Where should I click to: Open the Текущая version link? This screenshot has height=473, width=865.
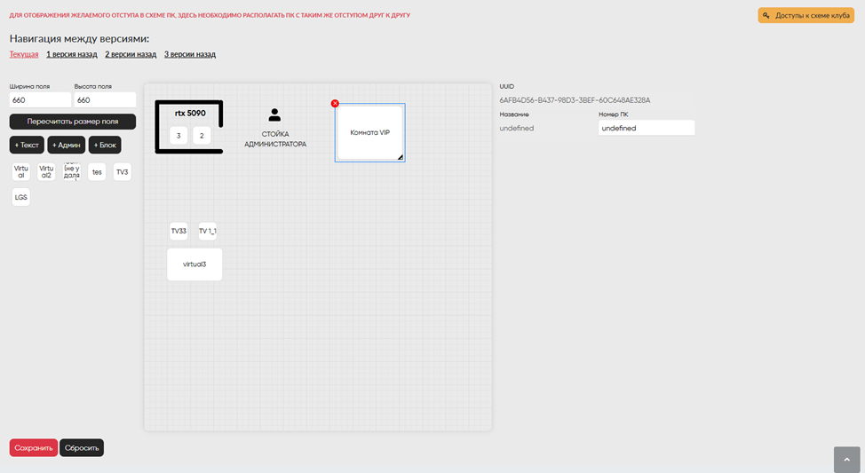24,54
